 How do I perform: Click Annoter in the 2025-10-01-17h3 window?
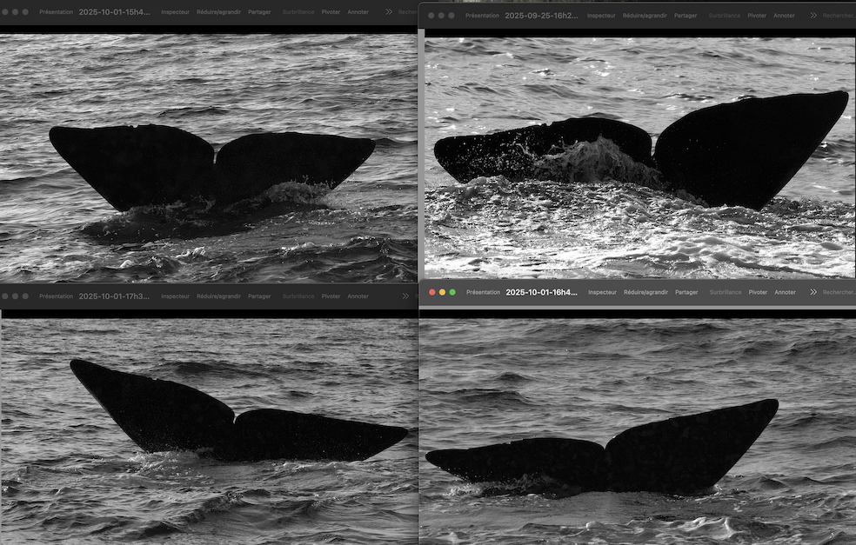(358, 296)
